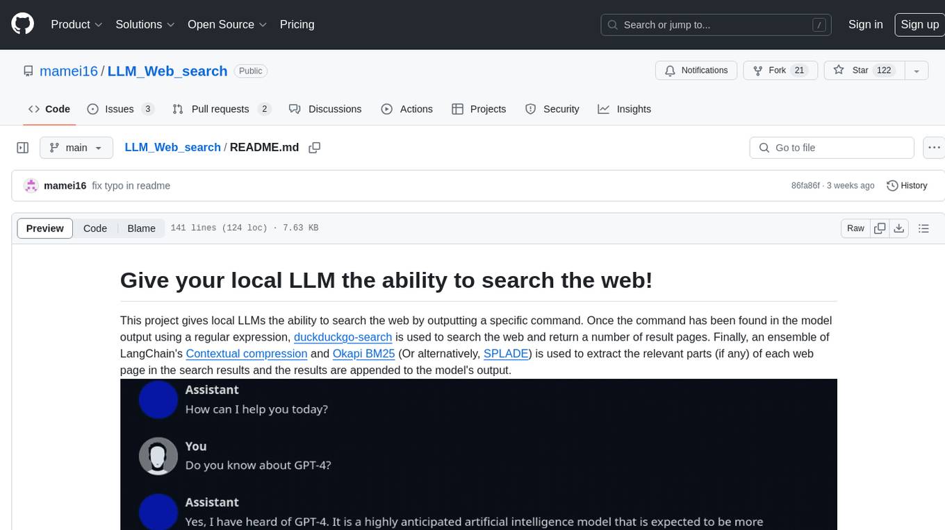This screenshot has height=530, width=945.
Task: Select the Preview view toggle
Action: point(44,228)
